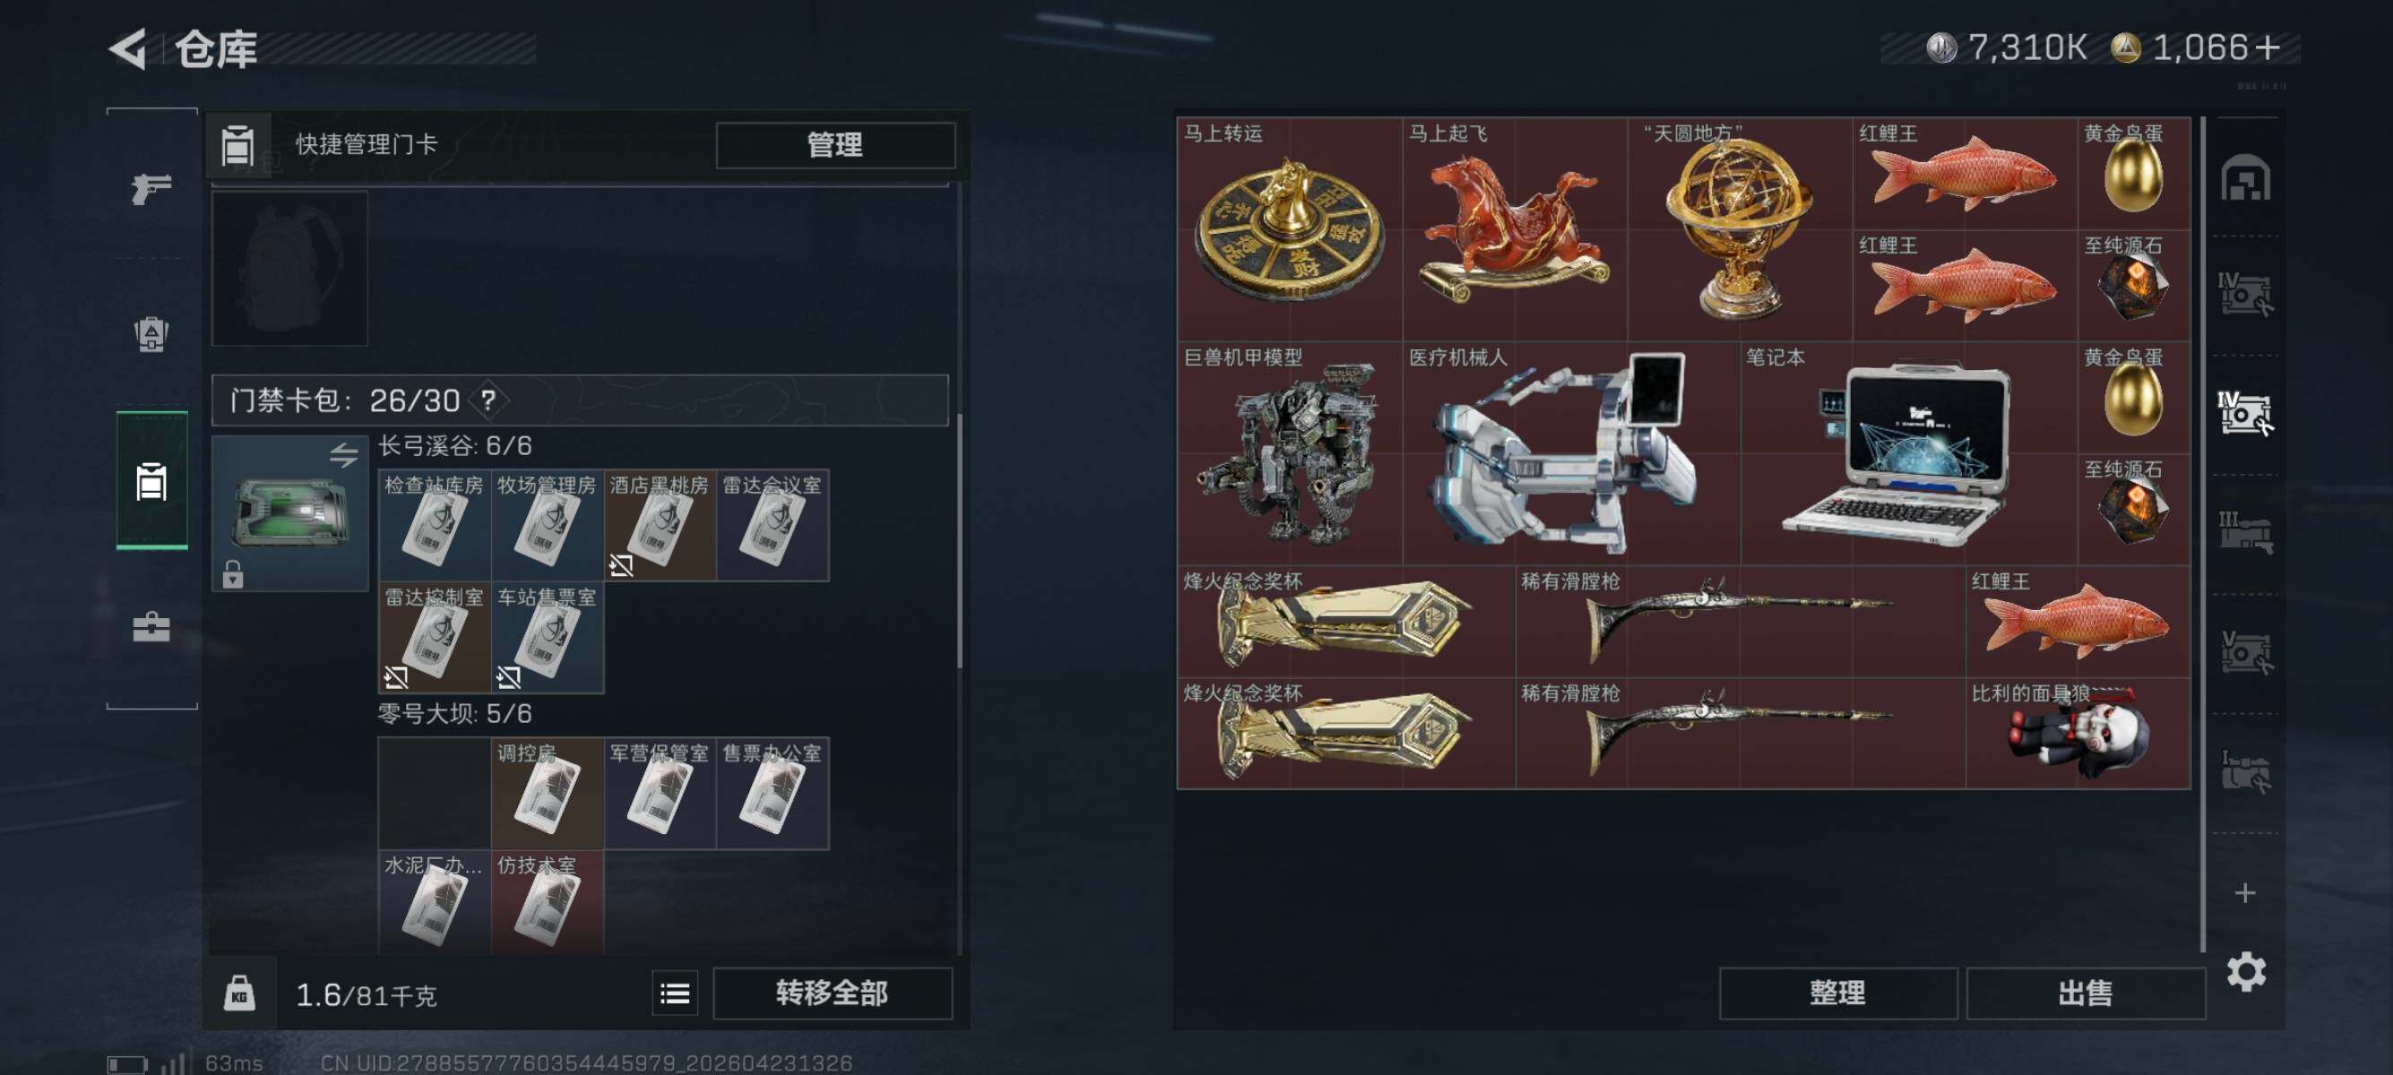Switch to the third-tier (III) storage box tab

point(2245,532)
